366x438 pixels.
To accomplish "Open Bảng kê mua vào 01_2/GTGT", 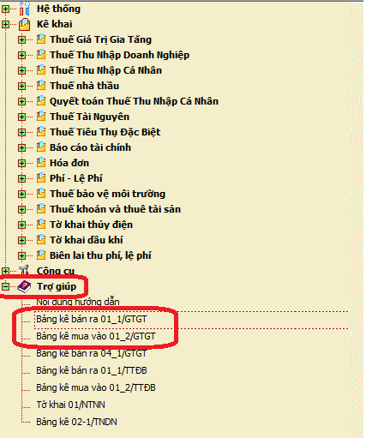I will [x=96, y=336].
